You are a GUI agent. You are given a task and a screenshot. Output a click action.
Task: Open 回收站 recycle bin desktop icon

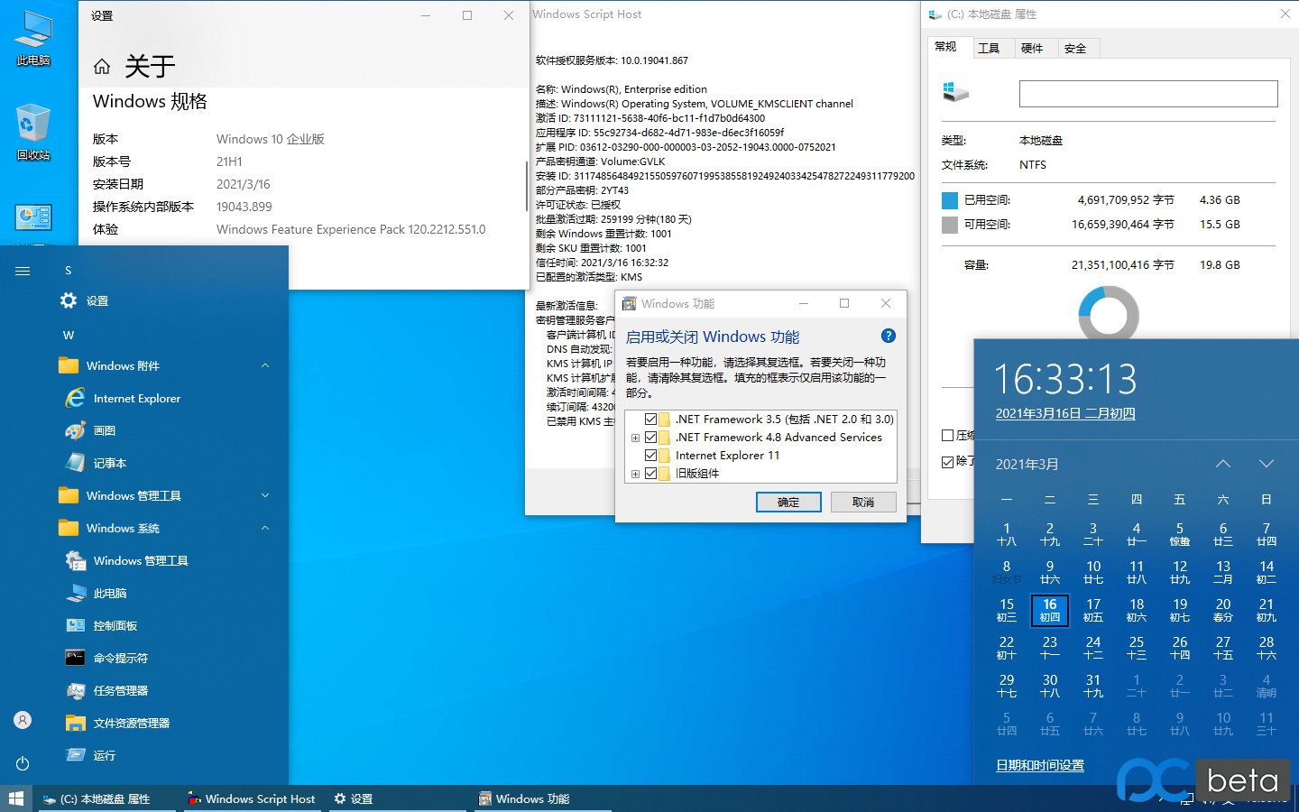[x=33, y=133]
